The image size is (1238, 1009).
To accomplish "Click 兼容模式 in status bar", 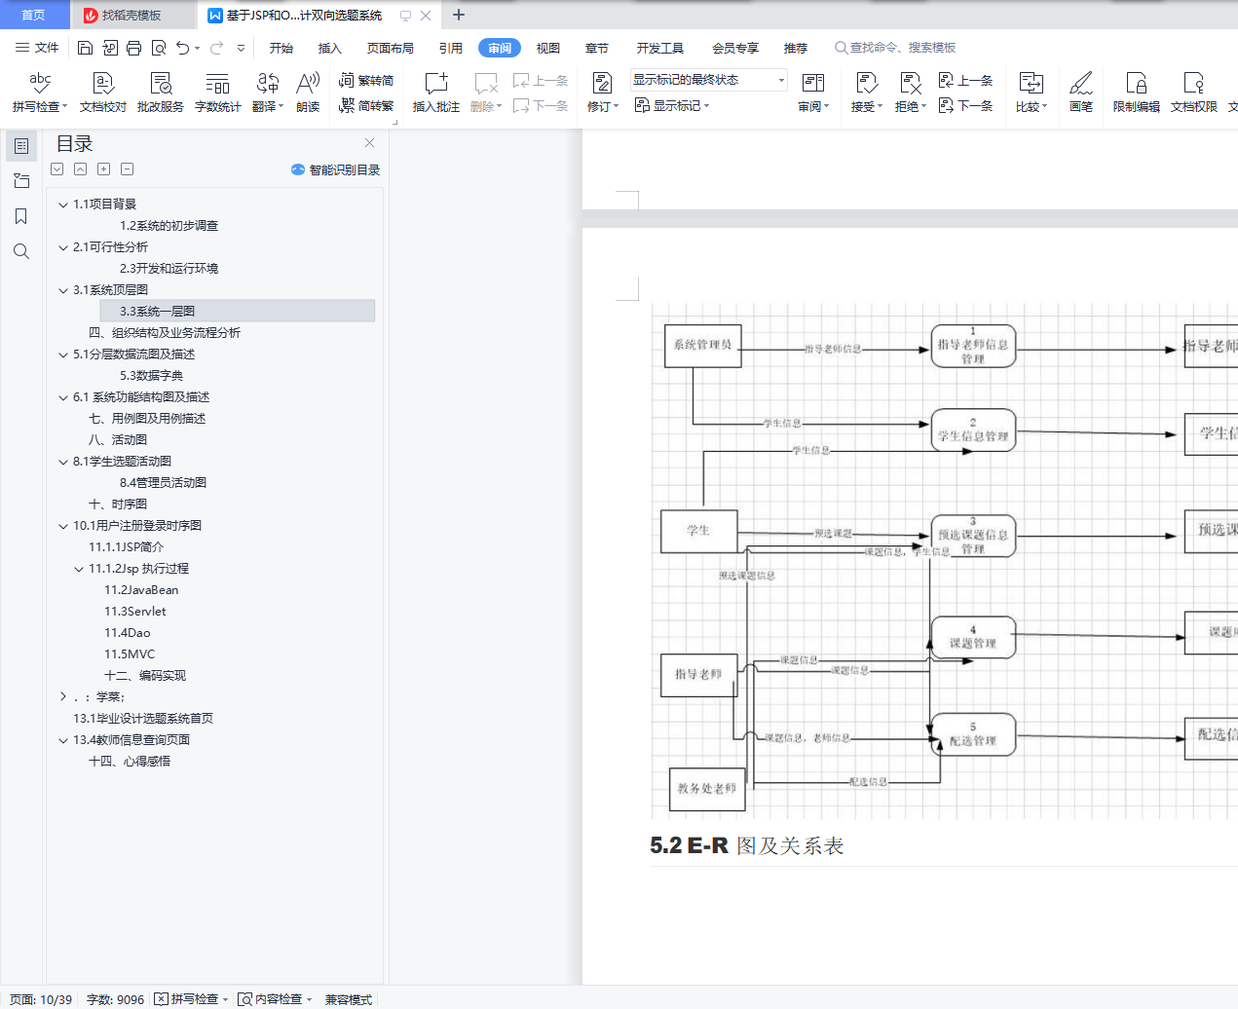I will [x=349, y=999].
